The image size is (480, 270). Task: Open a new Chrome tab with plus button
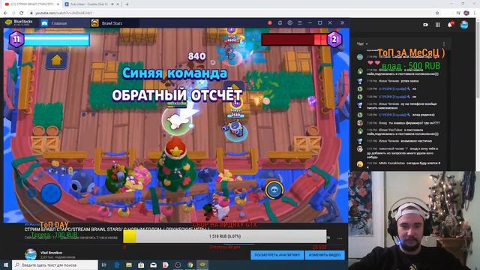[x=127, y=4]
